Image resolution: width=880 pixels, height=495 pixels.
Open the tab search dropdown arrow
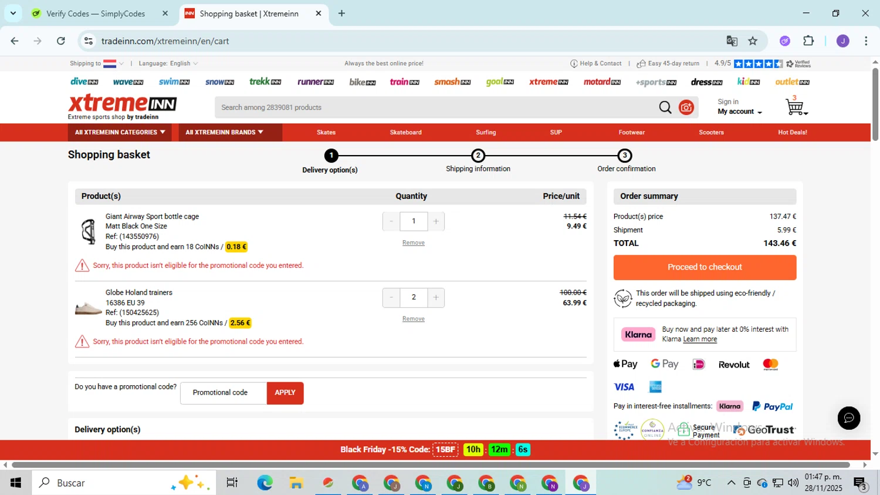coord(13,13)
